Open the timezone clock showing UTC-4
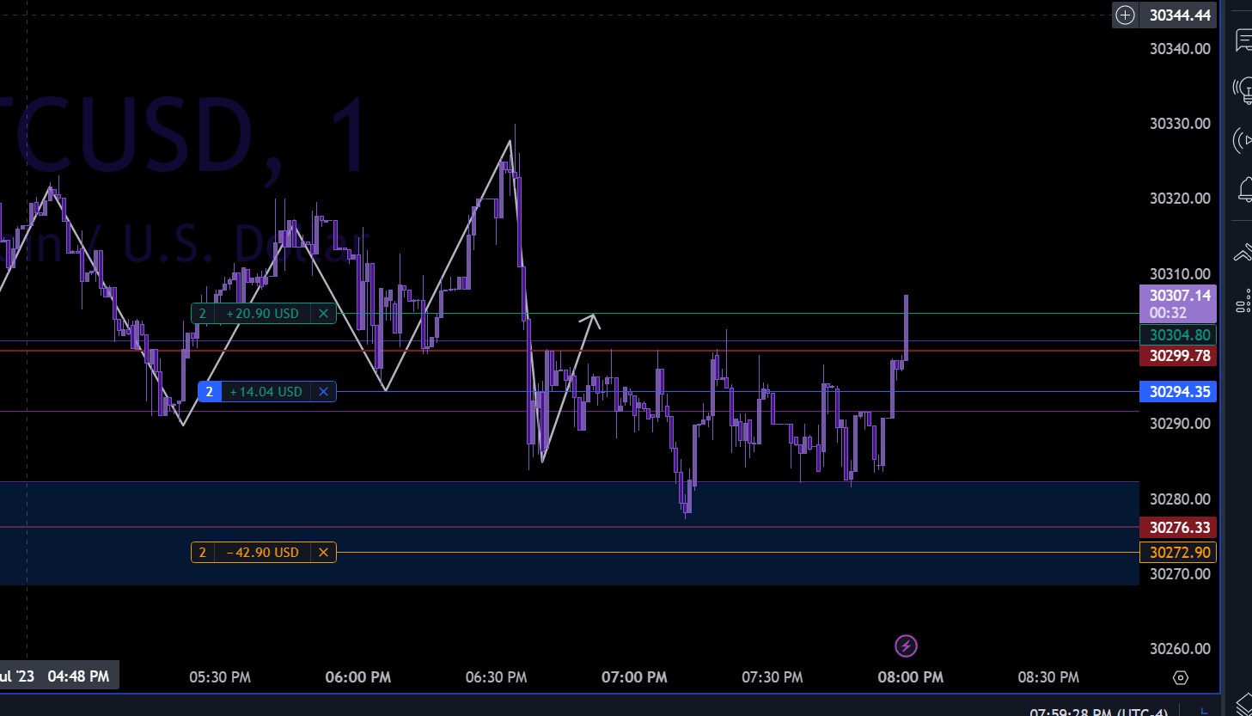The image size is (1252, 716). 1098,712
